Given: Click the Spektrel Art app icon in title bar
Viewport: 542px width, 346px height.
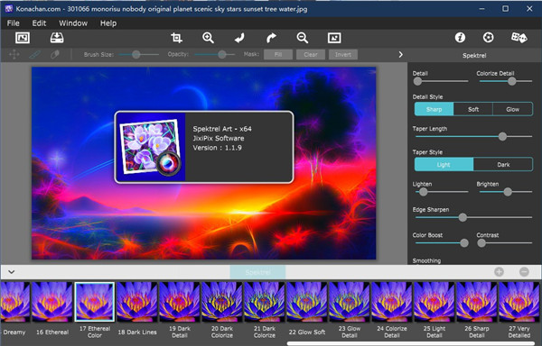Looking at the screenshot, I should (x=9, y=9).
